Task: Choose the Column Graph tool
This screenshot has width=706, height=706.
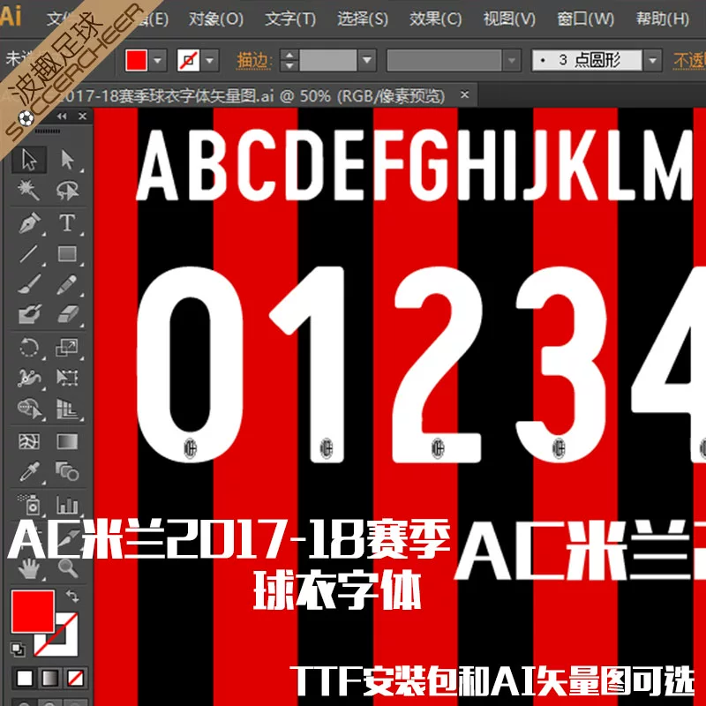Action: coord(68,505)
